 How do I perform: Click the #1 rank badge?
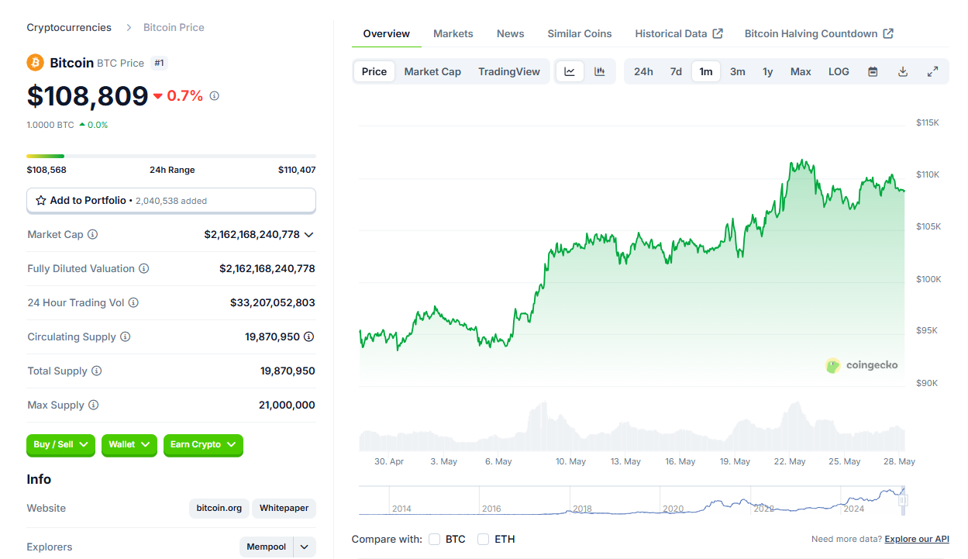pyautogui.click(x=159, y=63)
